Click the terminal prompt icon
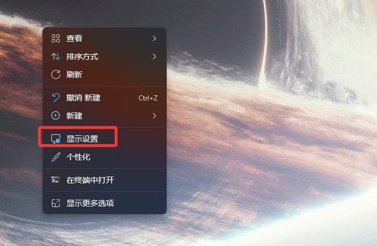Screen dimensions: 377x246 (x=56, y=180)
